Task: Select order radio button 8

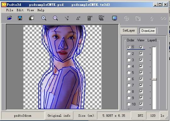Action: pyautogui.click(x=129, y=92)
